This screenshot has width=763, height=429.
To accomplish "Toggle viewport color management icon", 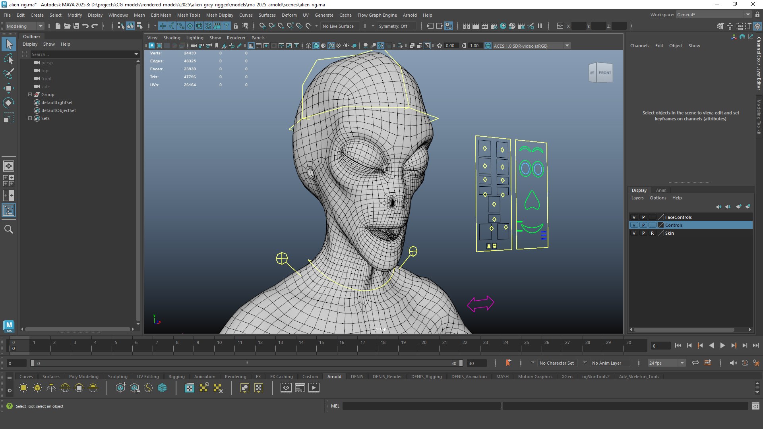I will (x=488, y=46).
